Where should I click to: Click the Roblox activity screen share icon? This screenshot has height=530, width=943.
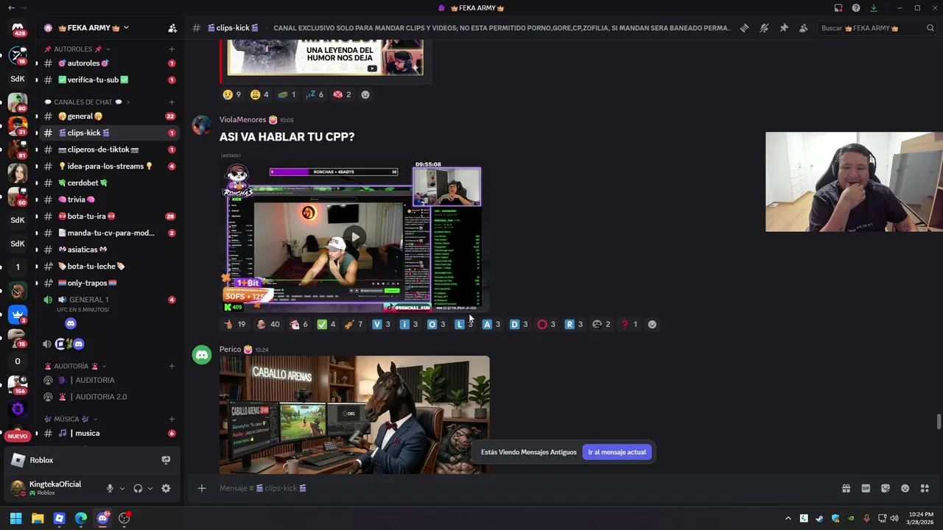166,460
